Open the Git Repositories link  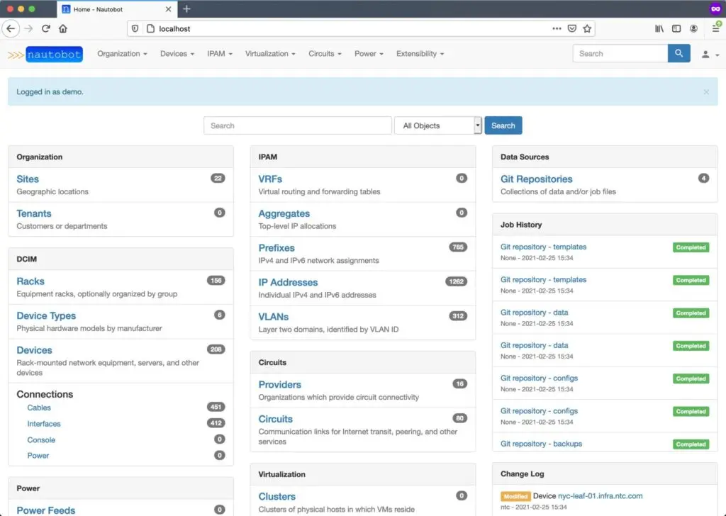536,179
